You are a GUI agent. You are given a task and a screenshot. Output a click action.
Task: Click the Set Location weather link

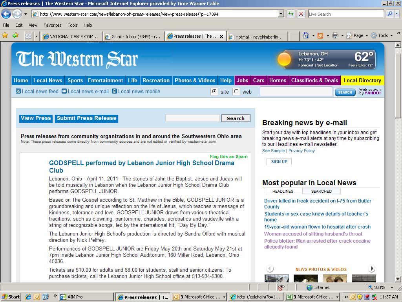tap(328, 65)
